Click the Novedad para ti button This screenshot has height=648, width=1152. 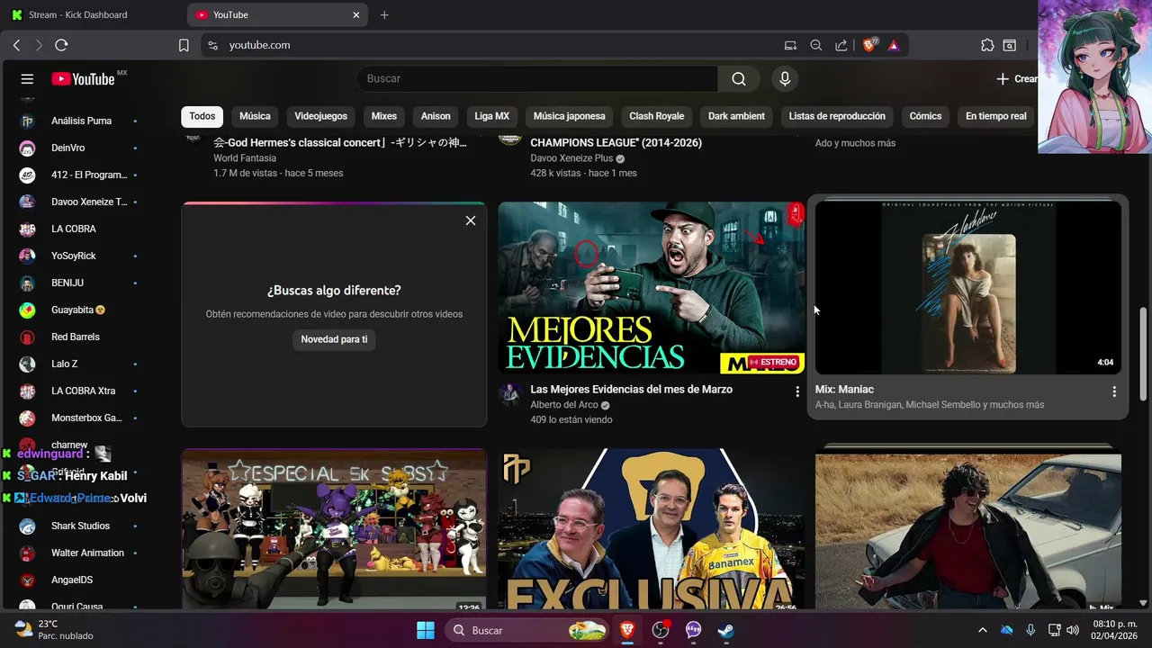334,339
